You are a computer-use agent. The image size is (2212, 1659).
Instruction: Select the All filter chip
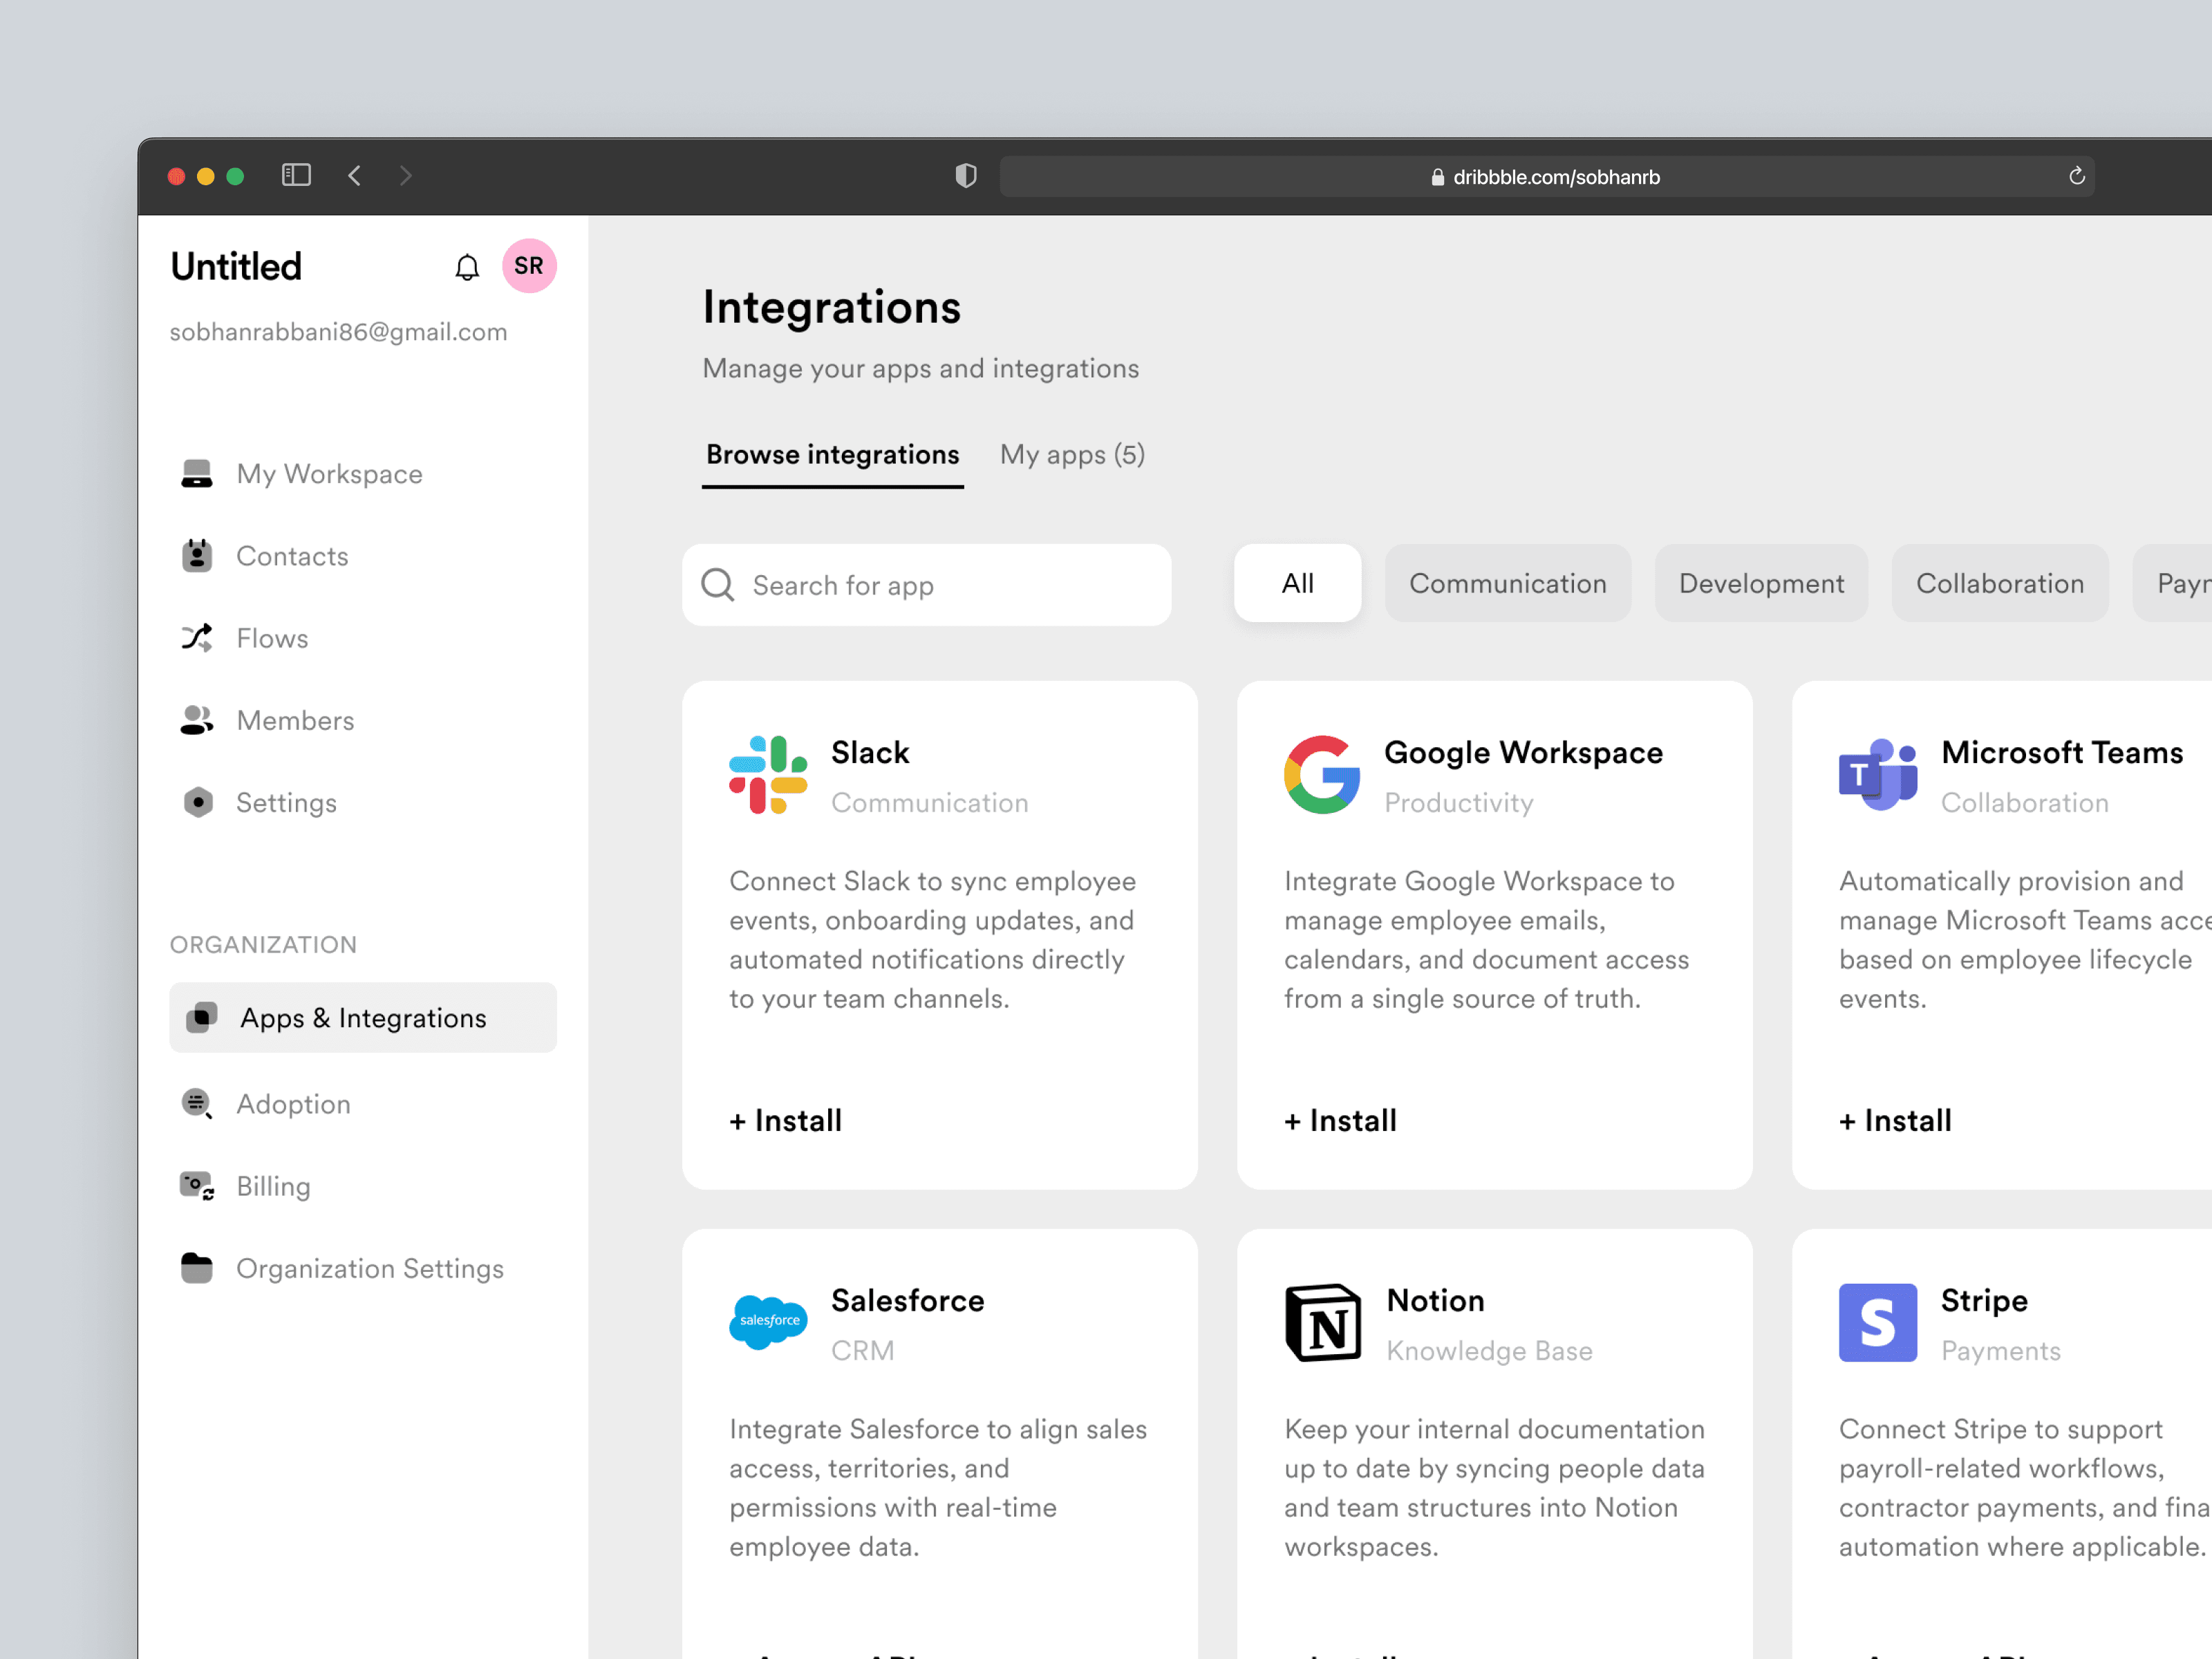(x=1297, y=584)
